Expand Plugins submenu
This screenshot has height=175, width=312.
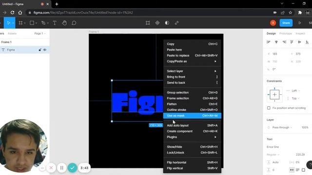click(192, 137)
